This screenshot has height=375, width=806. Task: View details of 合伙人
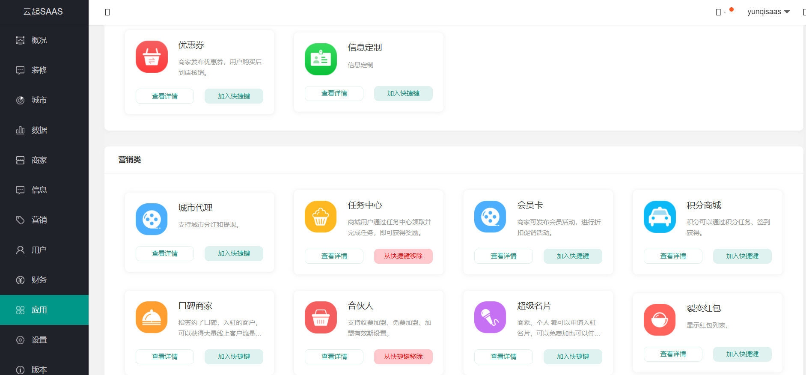pos(334,357)
